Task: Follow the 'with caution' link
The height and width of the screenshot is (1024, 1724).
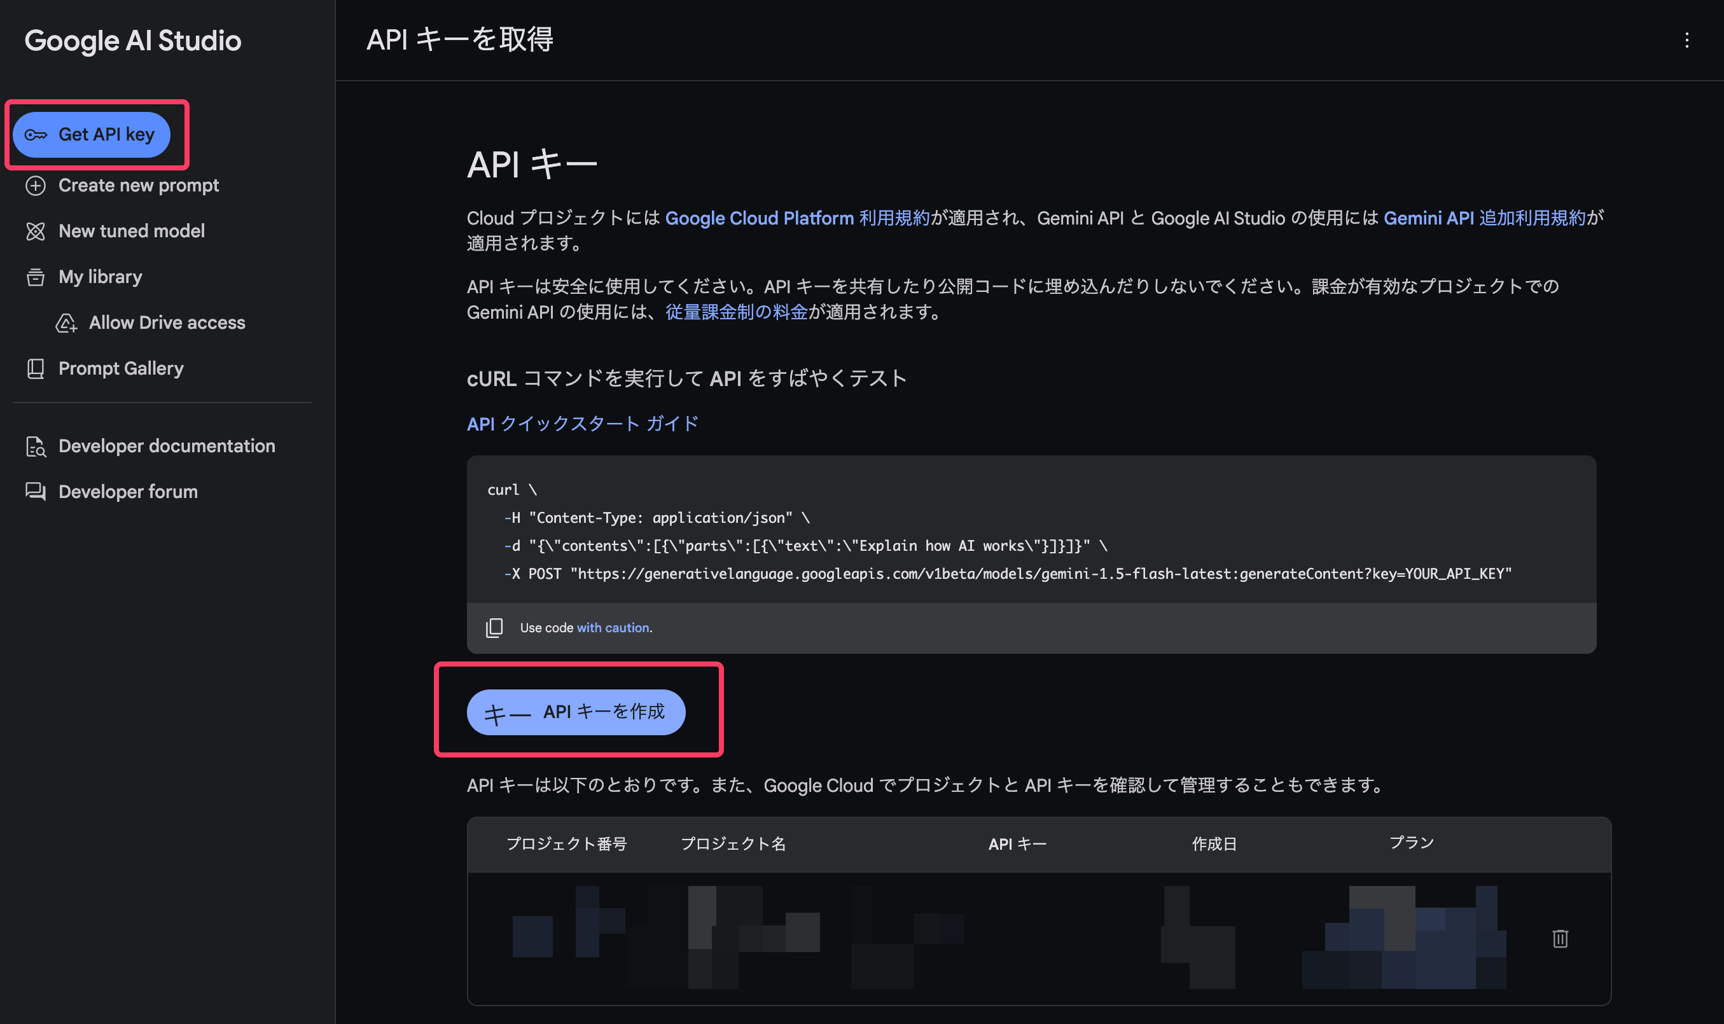Action: [613, 628]
